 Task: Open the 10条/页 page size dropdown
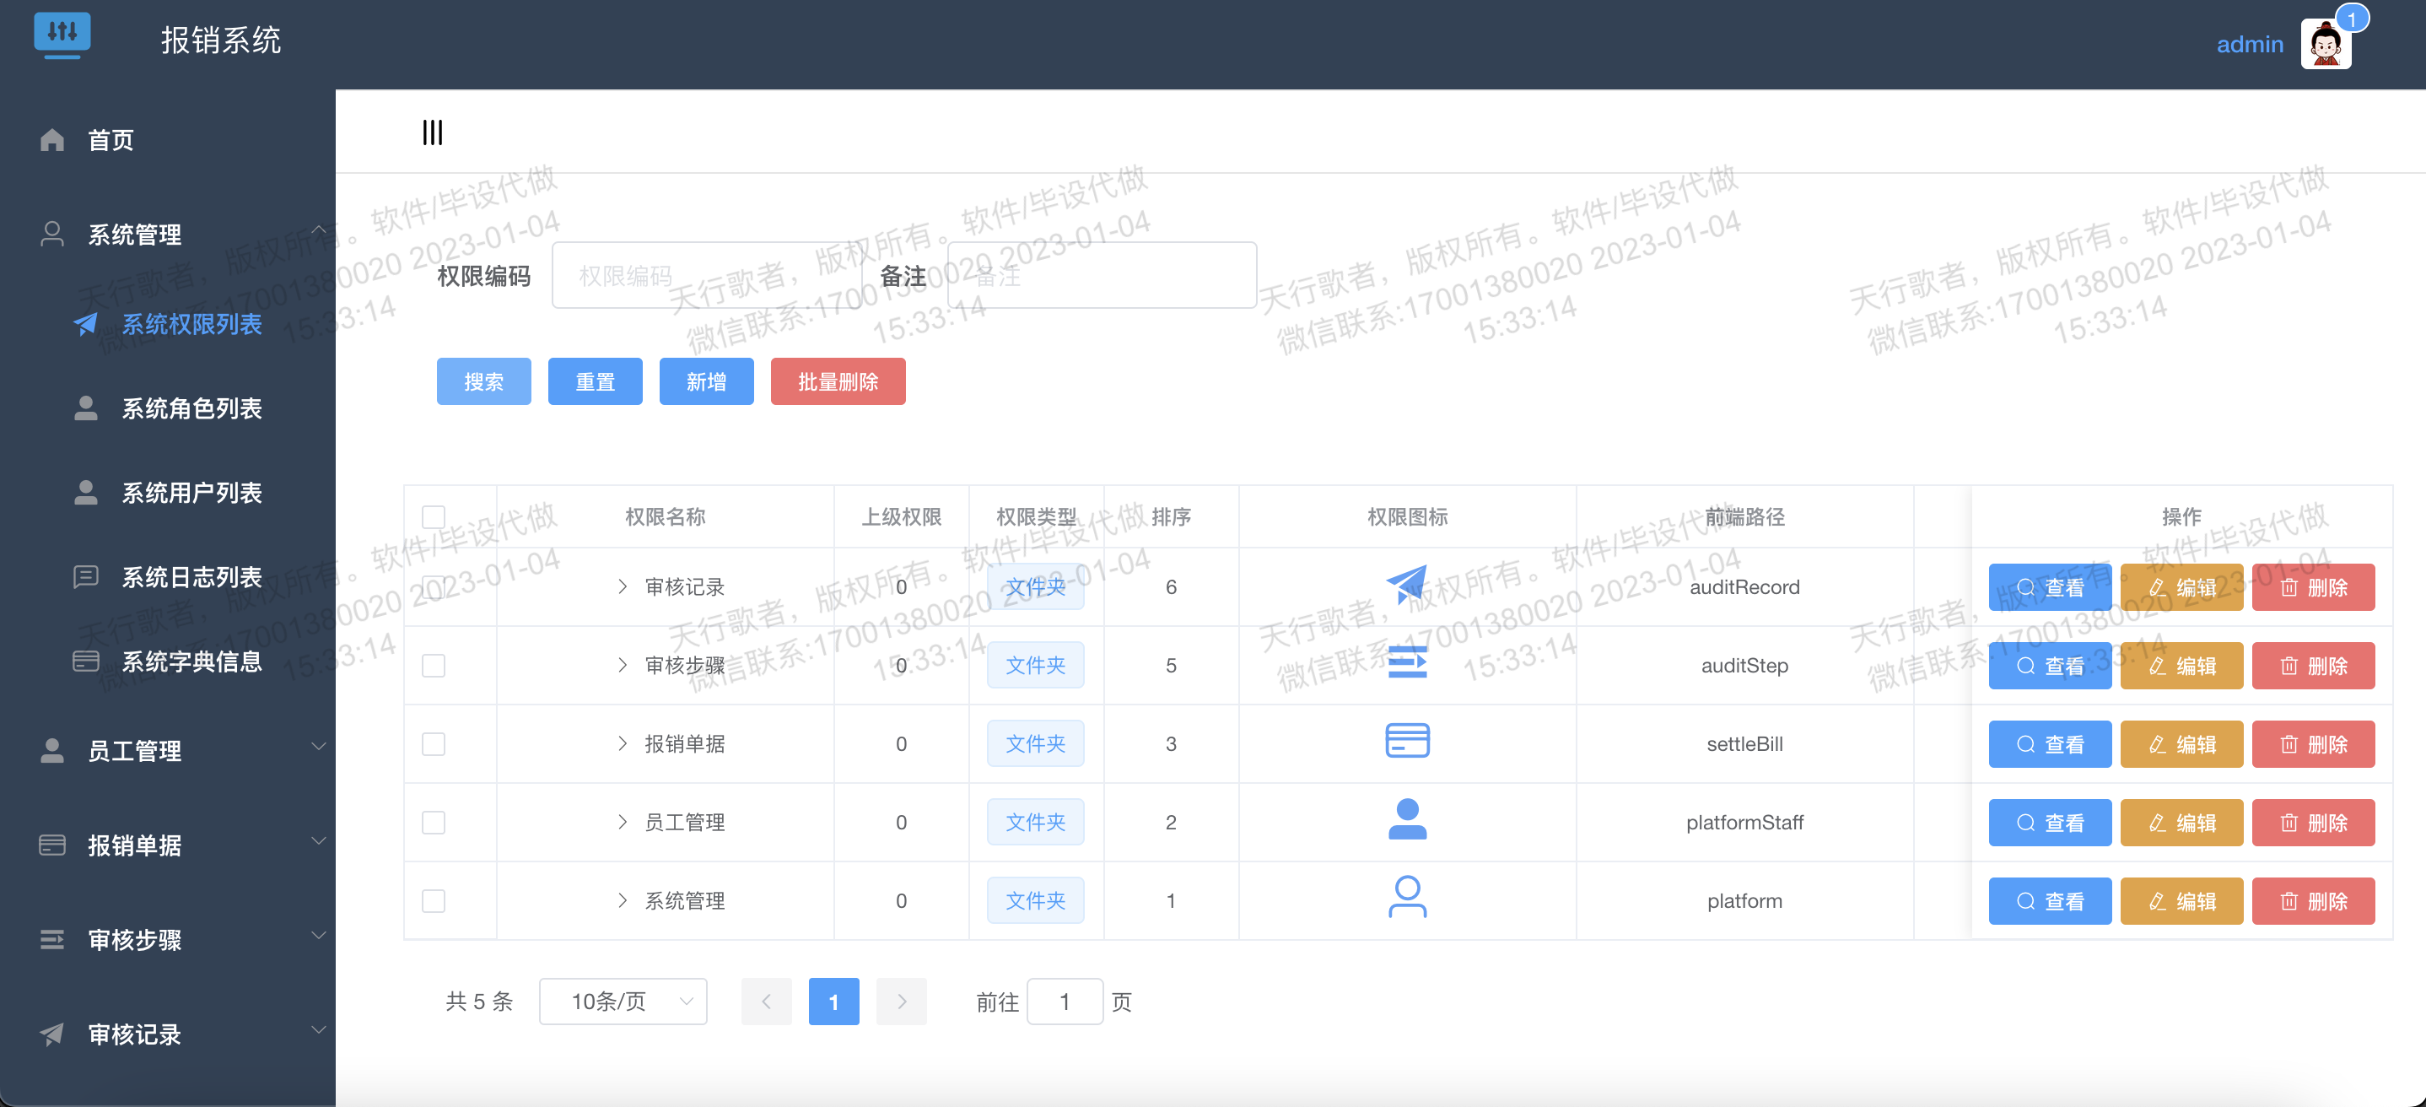pyautogui.click(x=622, y=1002)
